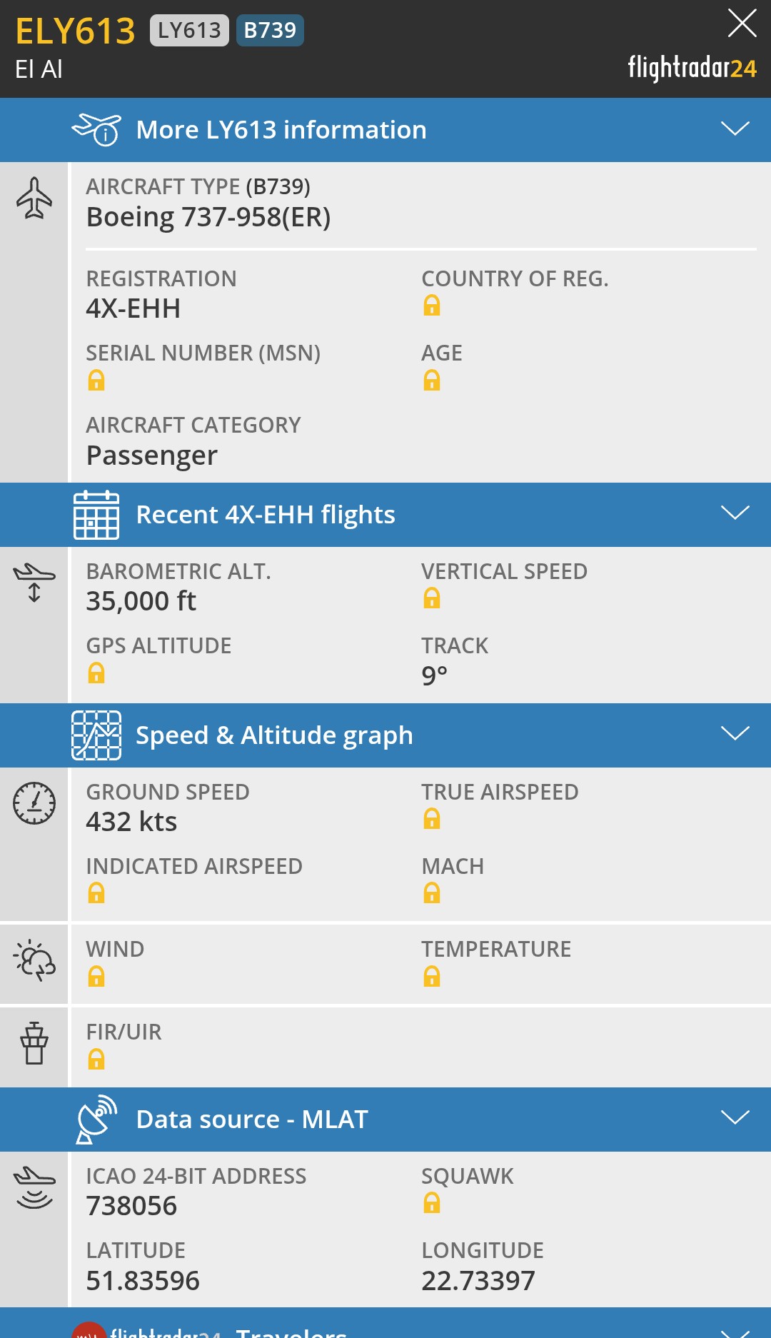Click the calendar icon for recent flights
The image size is (771, 1338).
96,515
